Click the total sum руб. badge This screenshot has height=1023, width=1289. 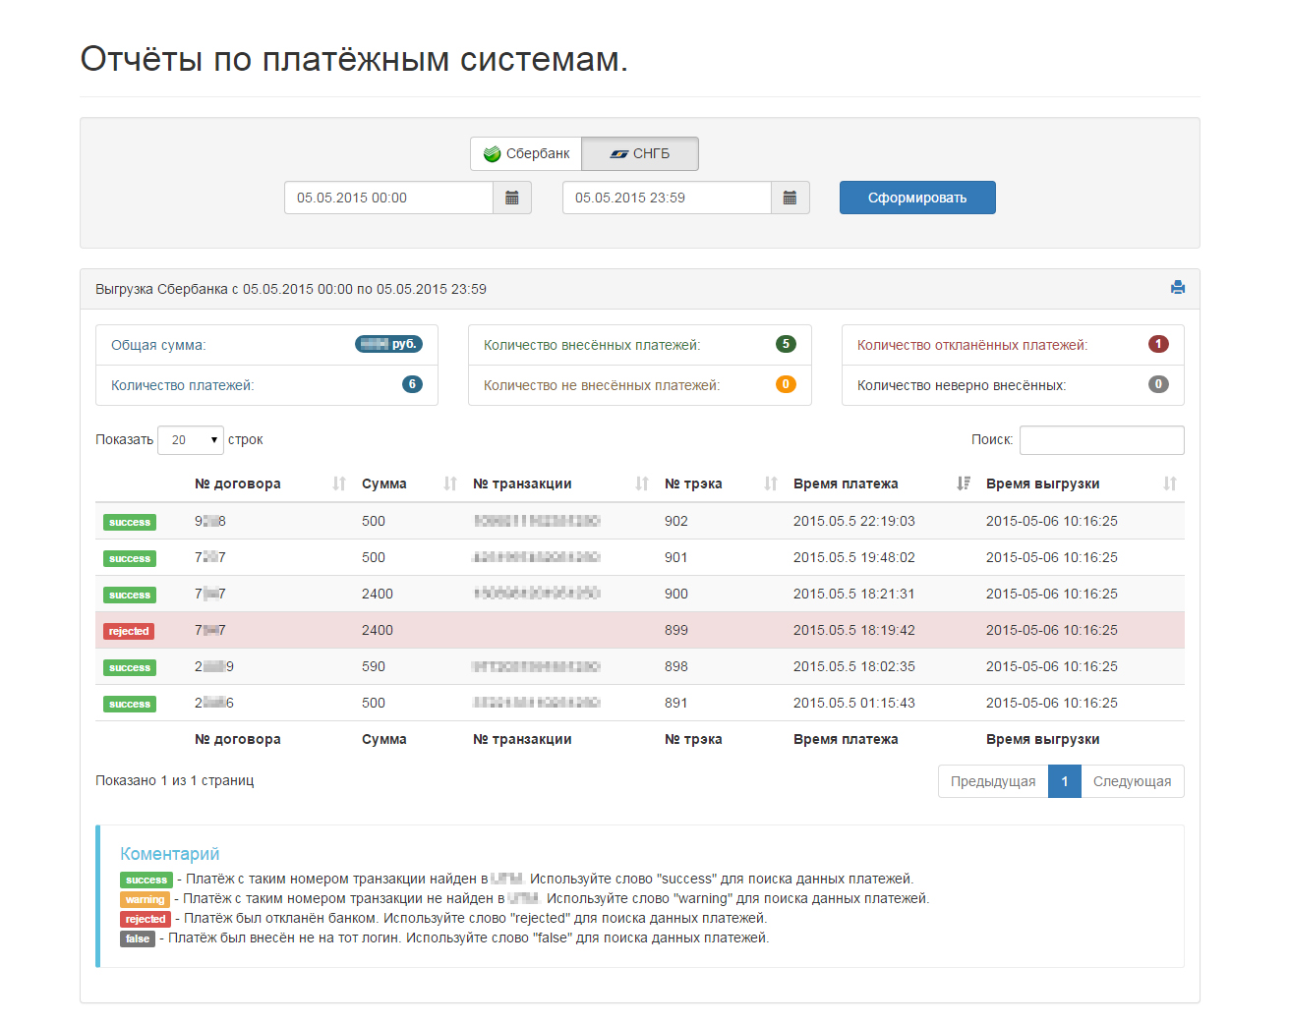[x=388, y=344]
